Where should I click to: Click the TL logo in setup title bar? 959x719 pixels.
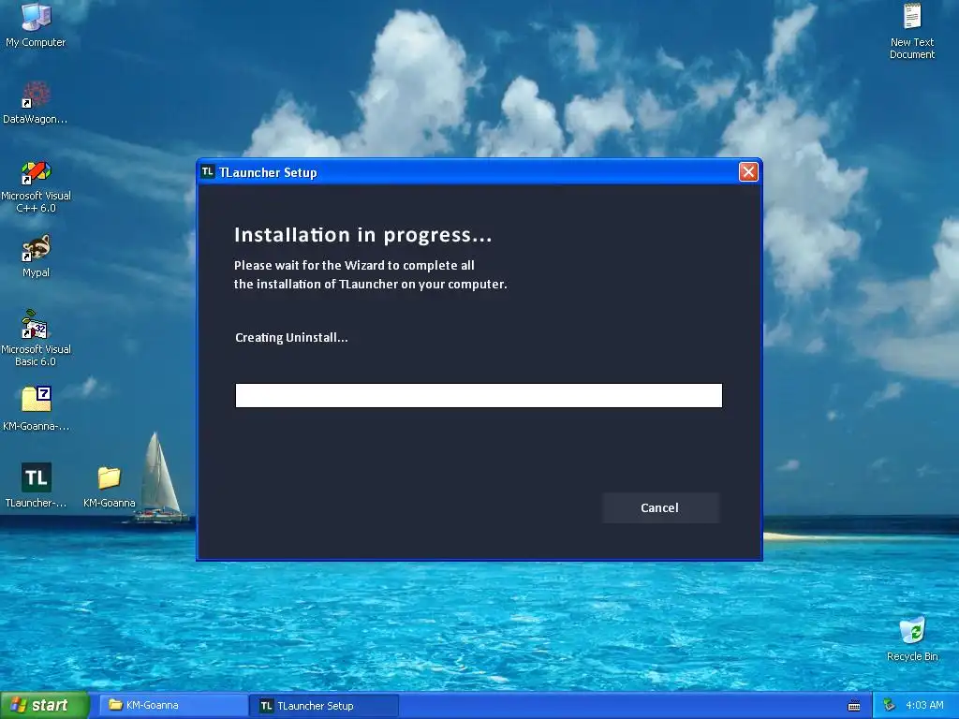point(208,172)
